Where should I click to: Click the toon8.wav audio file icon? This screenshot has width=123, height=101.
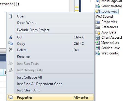click(x=98, y=11)
